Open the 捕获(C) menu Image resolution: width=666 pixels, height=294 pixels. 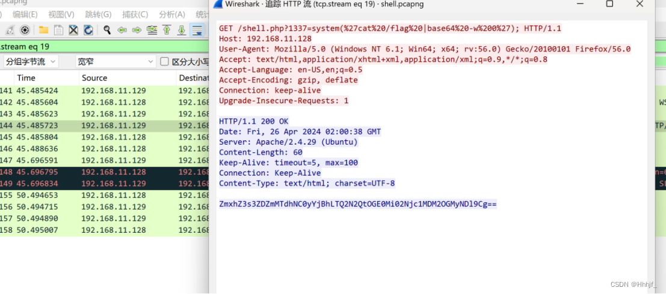tap(135, 15)
